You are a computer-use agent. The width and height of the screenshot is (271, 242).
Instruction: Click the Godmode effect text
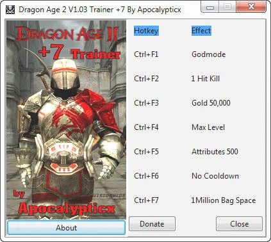209,54
